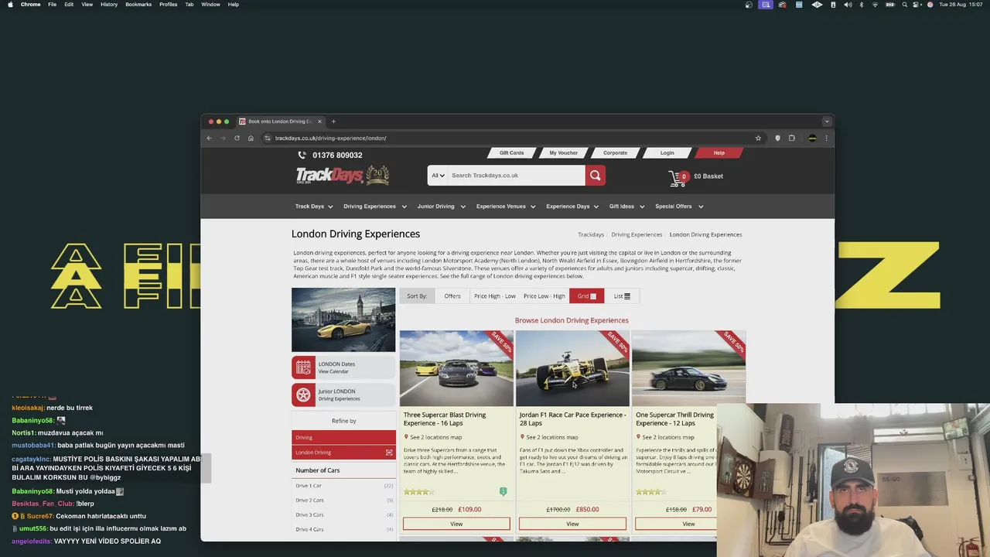
Task: Click the icon on London Driving refine row
Action: click(389, 452)
